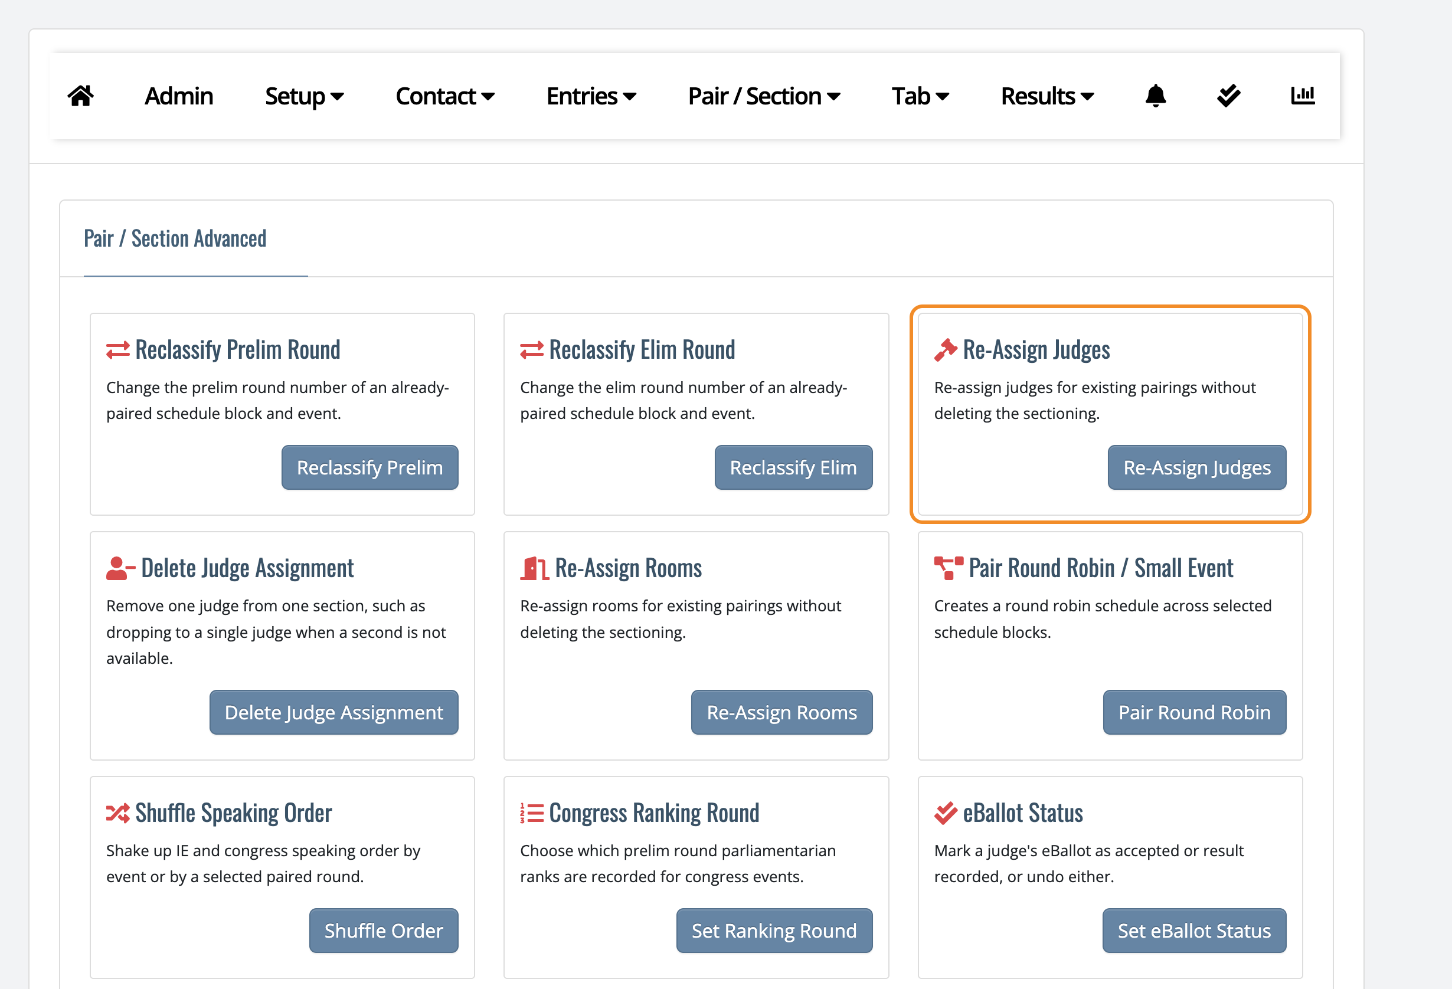This screenshot has height=989, width=1452.
Task: Click the Delete Judge Assignment button
Action: [333, 712]
